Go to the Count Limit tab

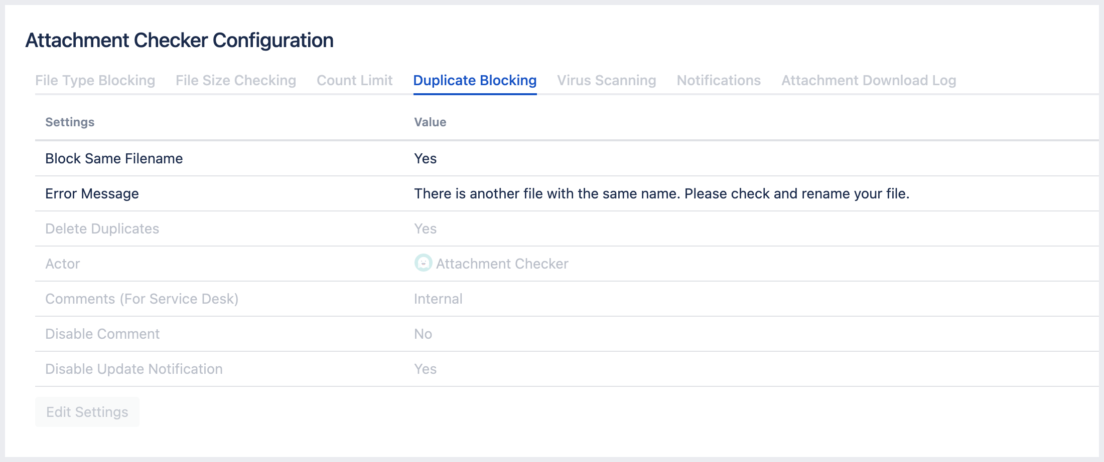354,81
